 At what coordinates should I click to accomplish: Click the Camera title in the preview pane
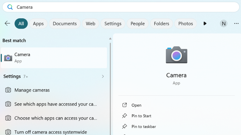(x=176, y=75)
